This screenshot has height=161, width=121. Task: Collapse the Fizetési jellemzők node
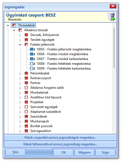(x=20, y=45)
